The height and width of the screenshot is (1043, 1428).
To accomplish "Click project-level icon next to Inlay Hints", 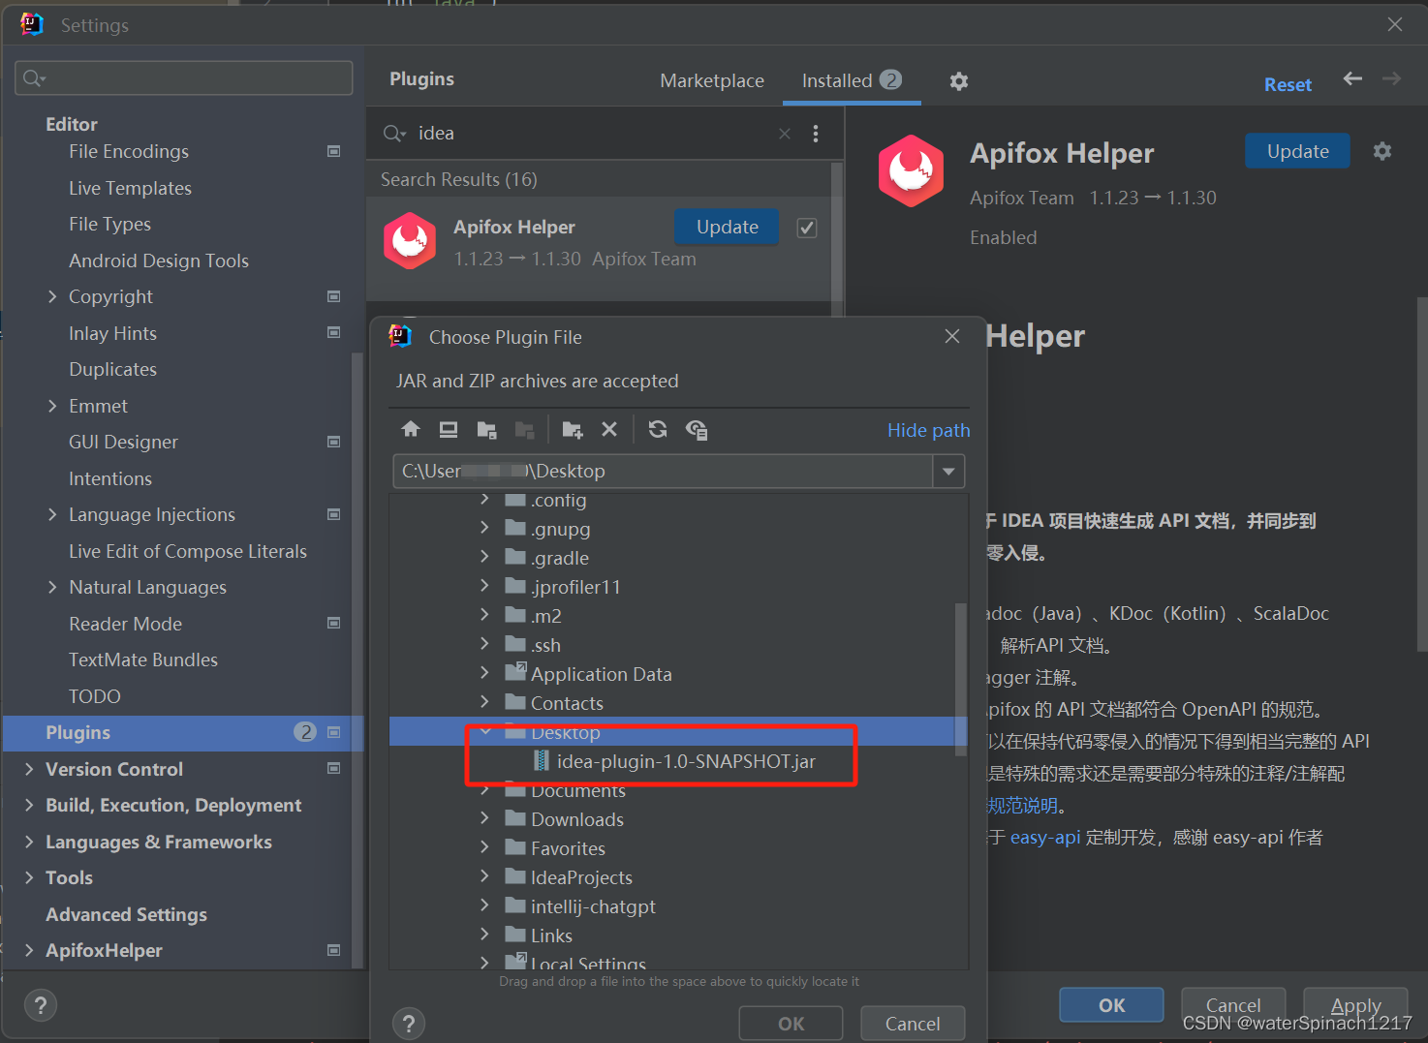I will [334, 332].
